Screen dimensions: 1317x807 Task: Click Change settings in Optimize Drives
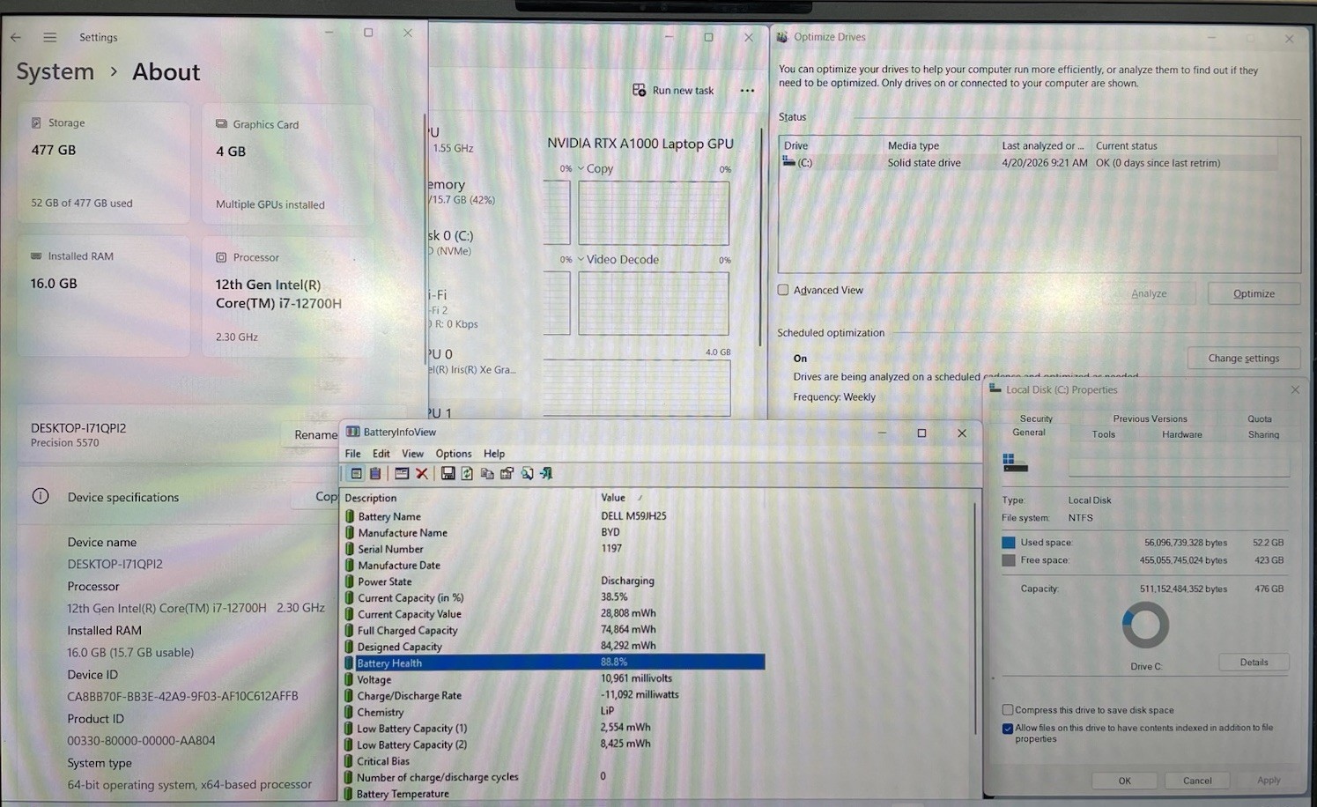(x=1243, y=358)
